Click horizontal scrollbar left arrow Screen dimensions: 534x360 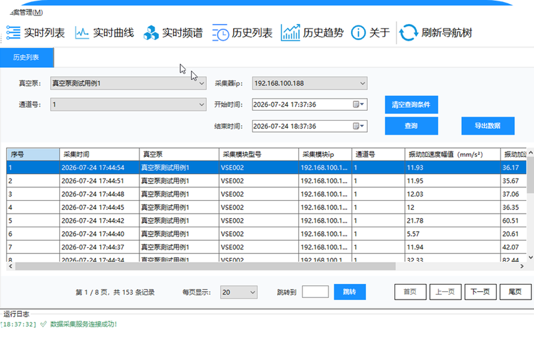(x=11, y=266)
